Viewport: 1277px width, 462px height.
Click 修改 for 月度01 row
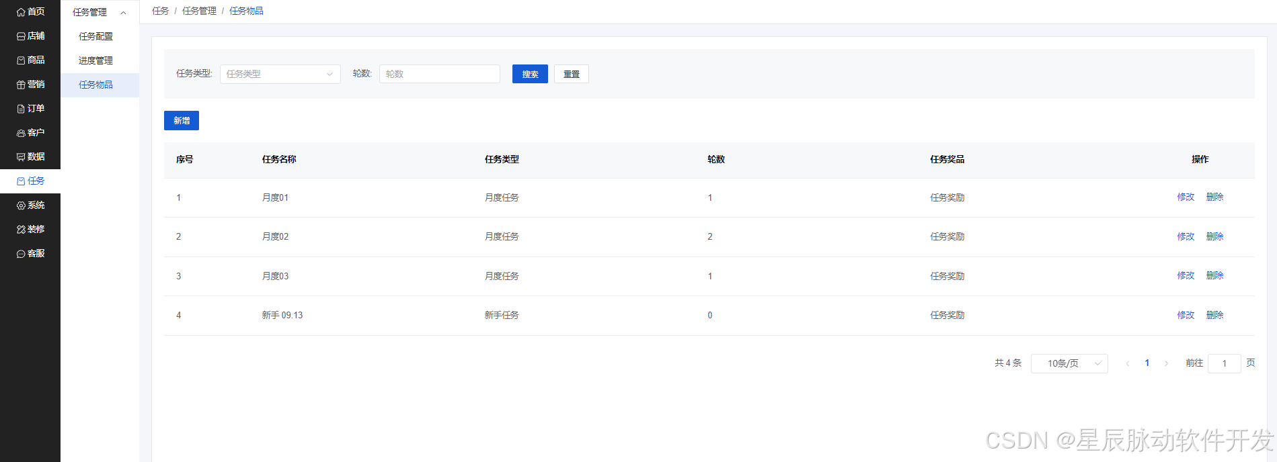[x=1186, y=197]
